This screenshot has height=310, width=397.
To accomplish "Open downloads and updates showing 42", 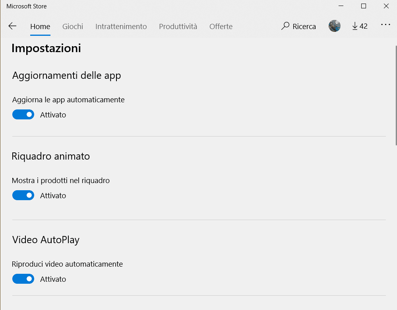I will (360, 26).
